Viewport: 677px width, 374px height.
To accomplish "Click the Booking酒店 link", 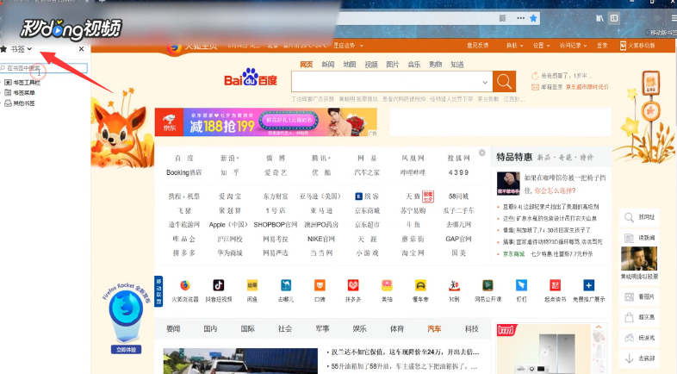I will [184, 172].
